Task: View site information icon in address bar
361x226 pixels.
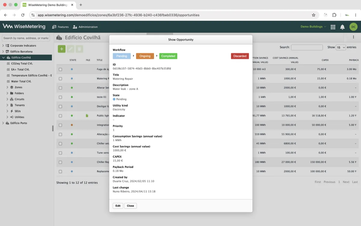Action: click(x=33, y=15)
